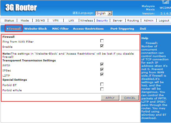Enable the Forbid eMule checkbox
The width and height of the screenshot is (171, 123).
(x=102, y=89)
